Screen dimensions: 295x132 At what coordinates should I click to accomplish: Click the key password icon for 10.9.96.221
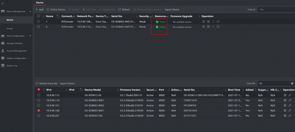point(290,115)
